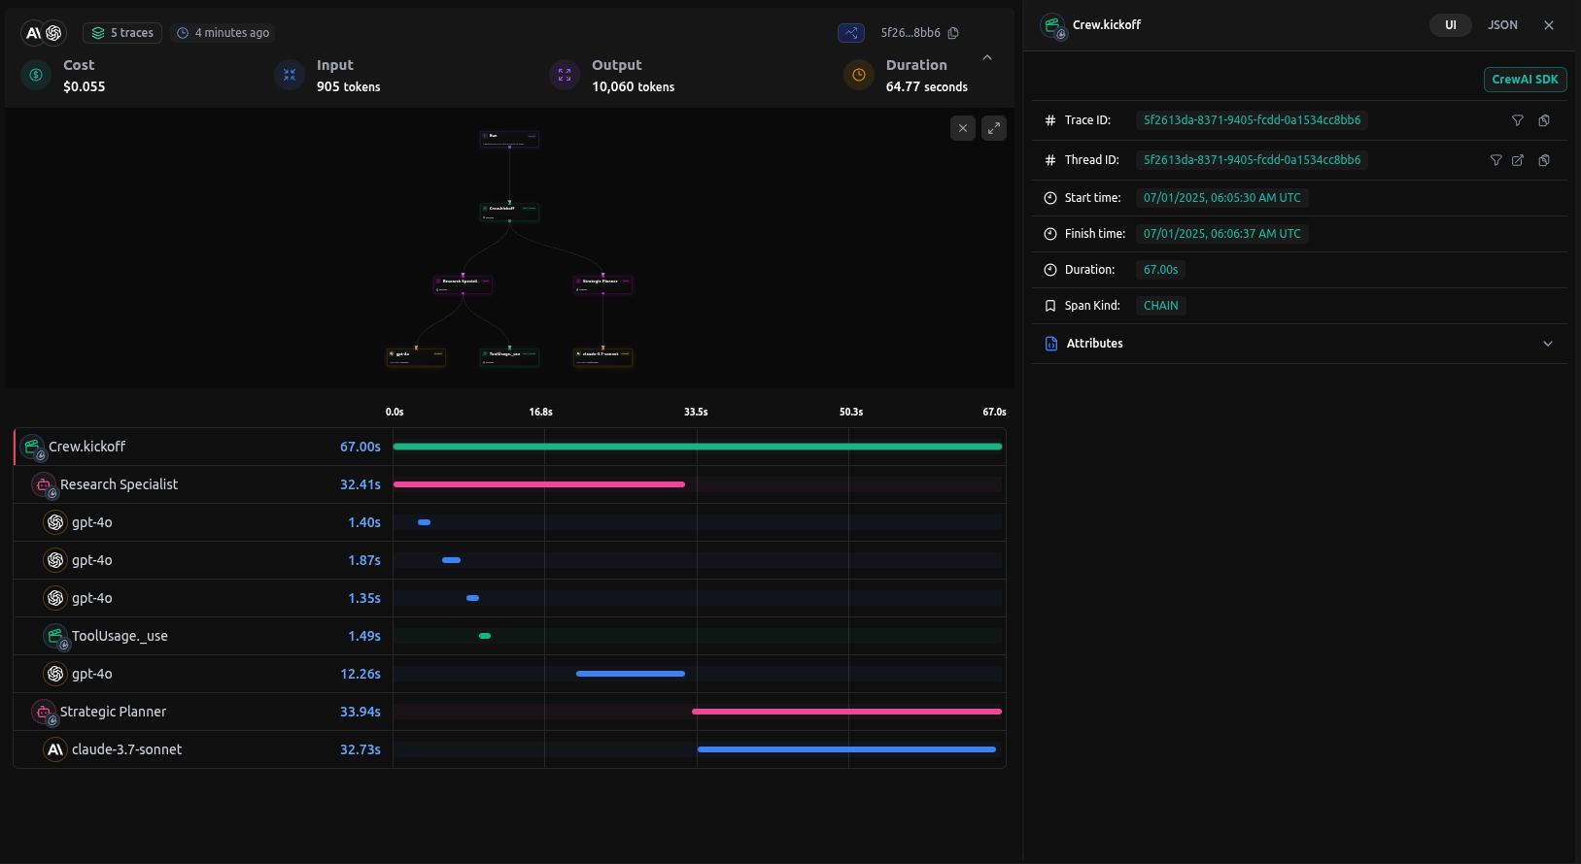Screen dimensions: 1581x864
Task: Switch to the UI view tab
Action: coord(1450,25)
